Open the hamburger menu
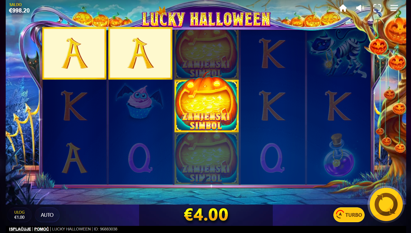The image size is (411, 233). pos(394,8)
